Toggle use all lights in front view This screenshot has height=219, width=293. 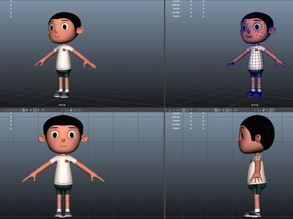(x=38, y=110)
